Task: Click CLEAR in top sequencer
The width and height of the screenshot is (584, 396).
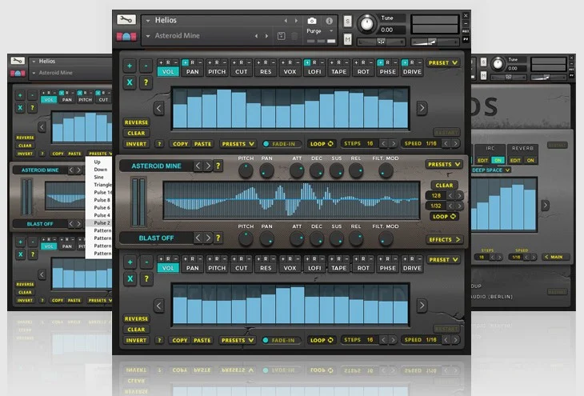Action: point(136,133)
